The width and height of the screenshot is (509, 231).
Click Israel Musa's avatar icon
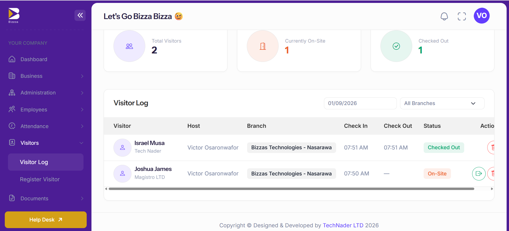point(122,148)
